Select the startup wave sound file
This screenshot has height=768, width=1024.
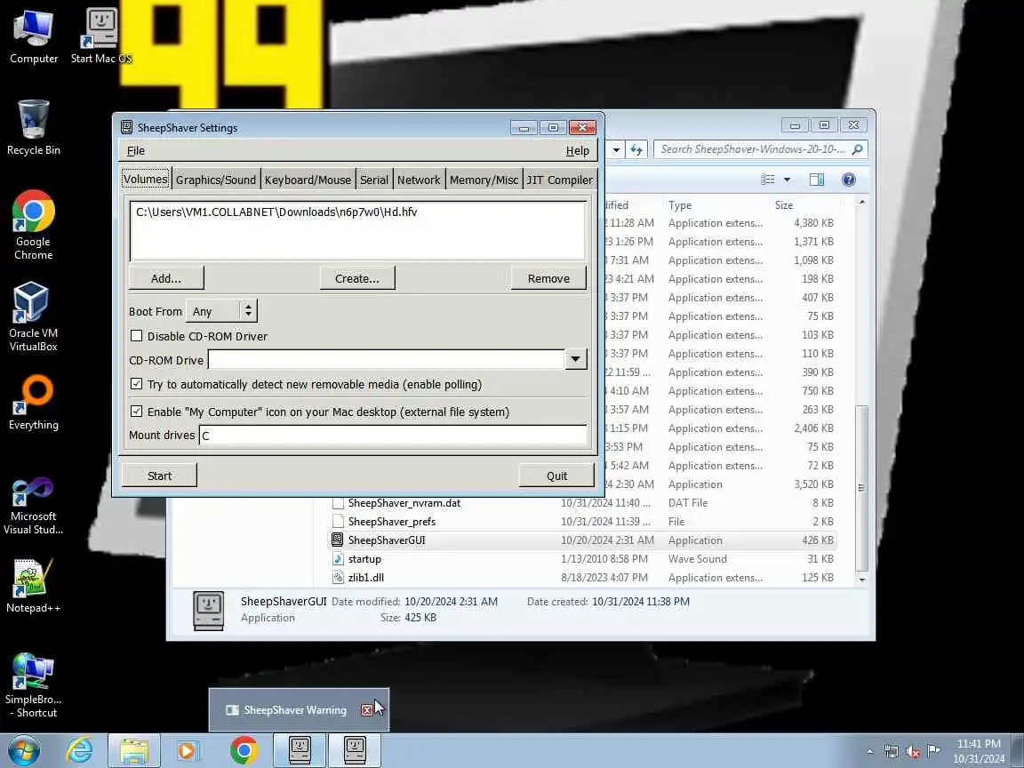pos(364,558)
